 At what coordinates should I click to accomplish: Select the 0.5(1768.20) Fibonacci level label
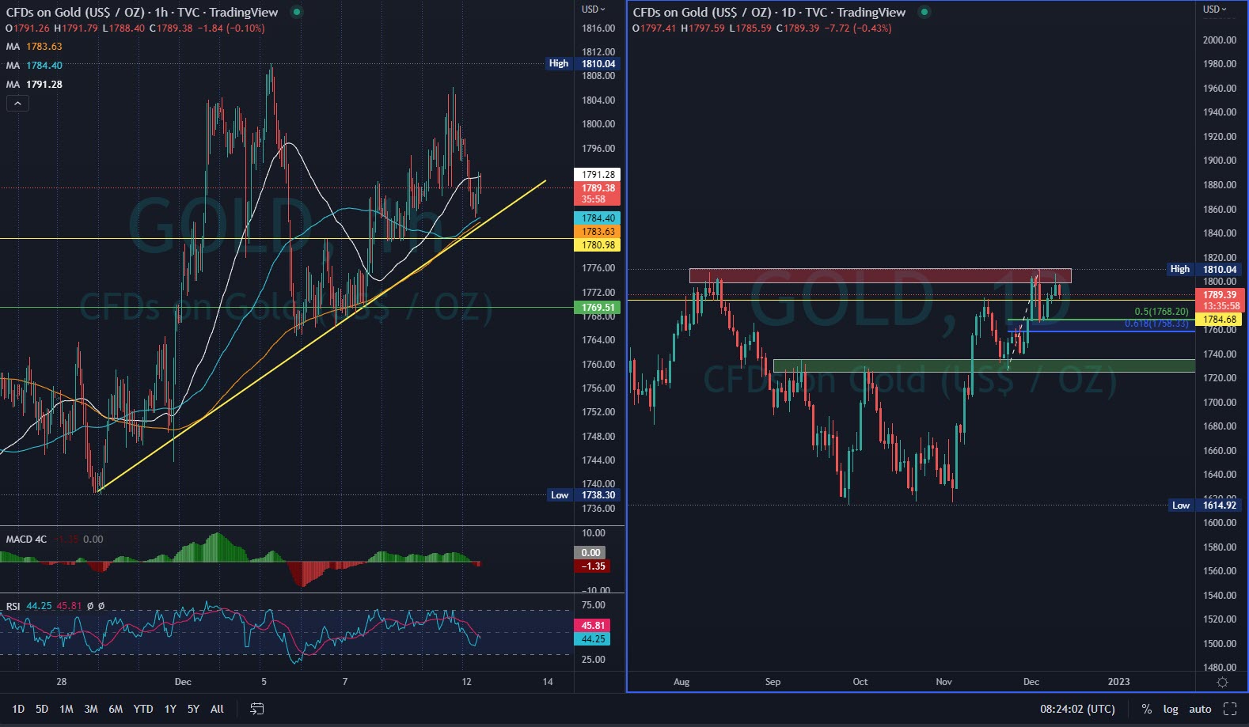(1161, 312)
